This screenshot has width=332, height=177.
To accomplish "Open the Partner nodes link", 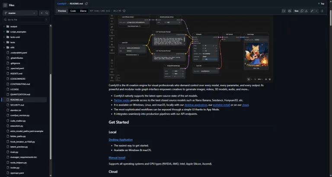I will (x=122, y=100).
